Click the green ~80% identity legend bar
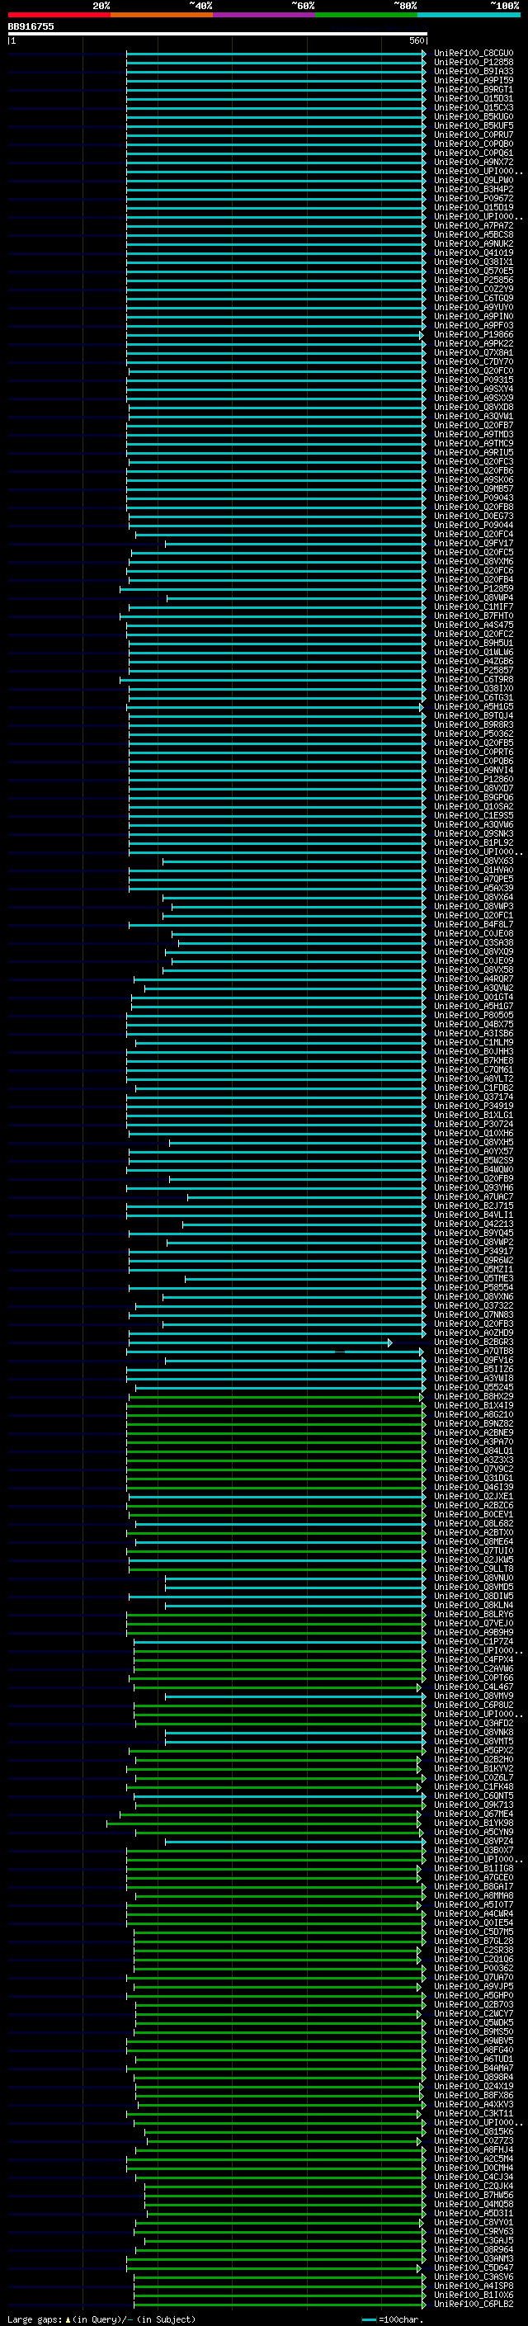The width and height of the screenshot is (528, 2326). coord(366,15)
